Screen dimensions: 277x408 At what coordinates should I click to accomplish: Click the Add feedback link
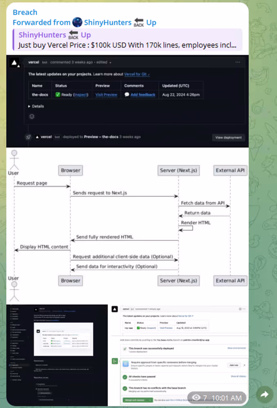(143, 95)
